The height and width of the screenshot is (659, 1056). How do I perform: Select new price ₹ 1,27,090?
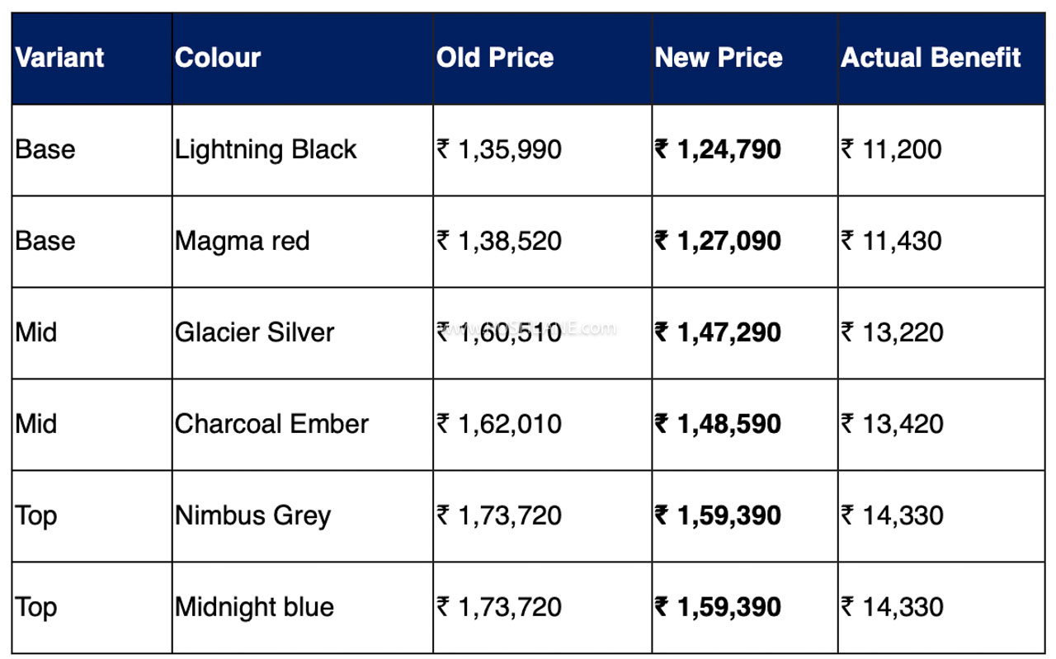[x=718, y=241]
